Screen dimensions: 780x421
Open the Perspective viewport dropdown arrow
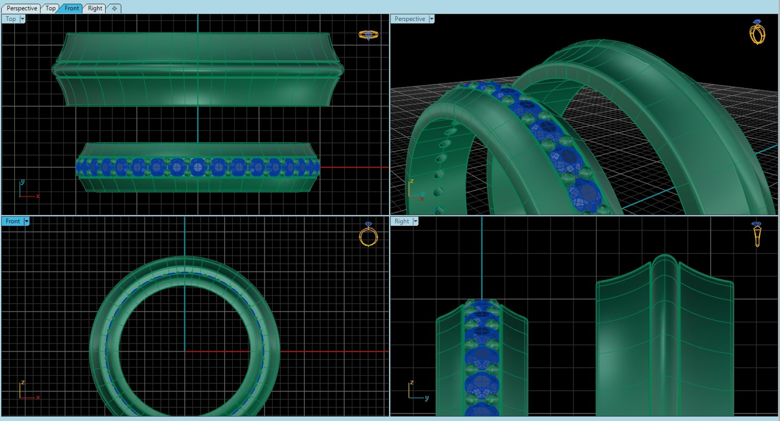[431, 19]
